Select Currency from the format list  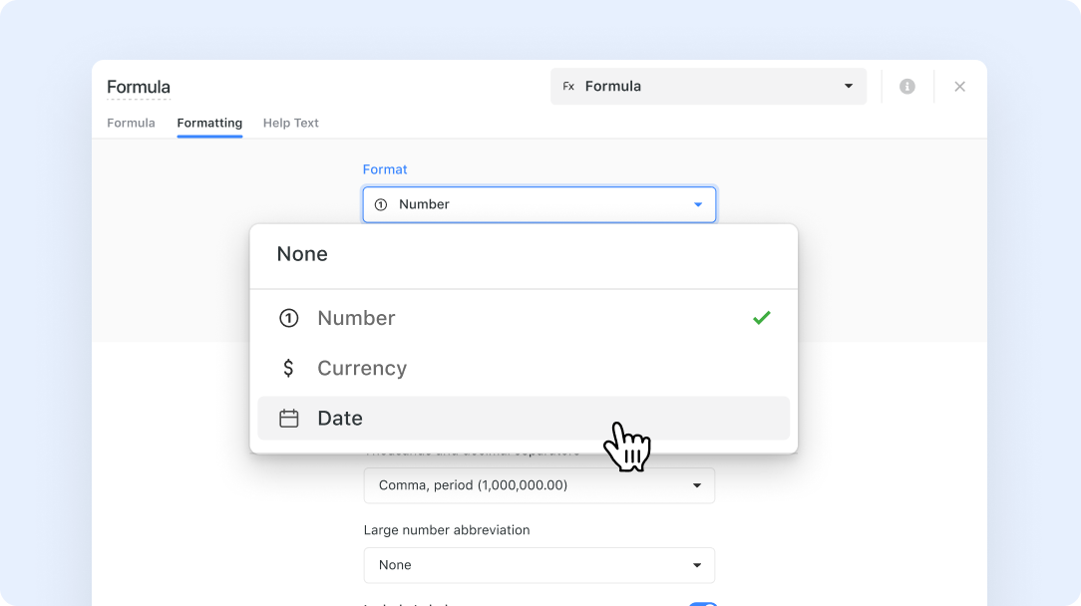(361, 368)
